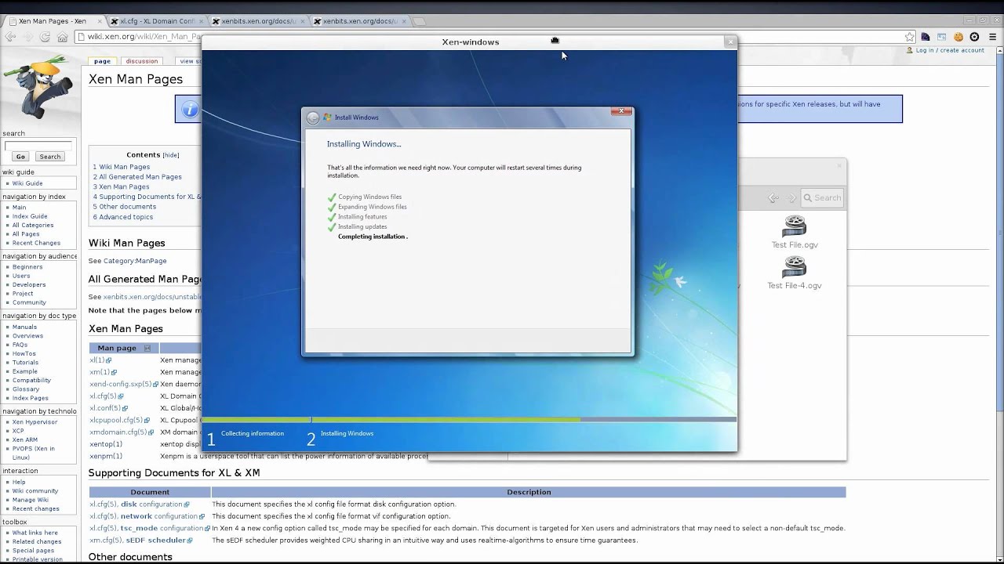Screen dimensions: 1004x564
Task: Close the Install Windows dialog
Action: pyautogui.click(x=621, y=111)
